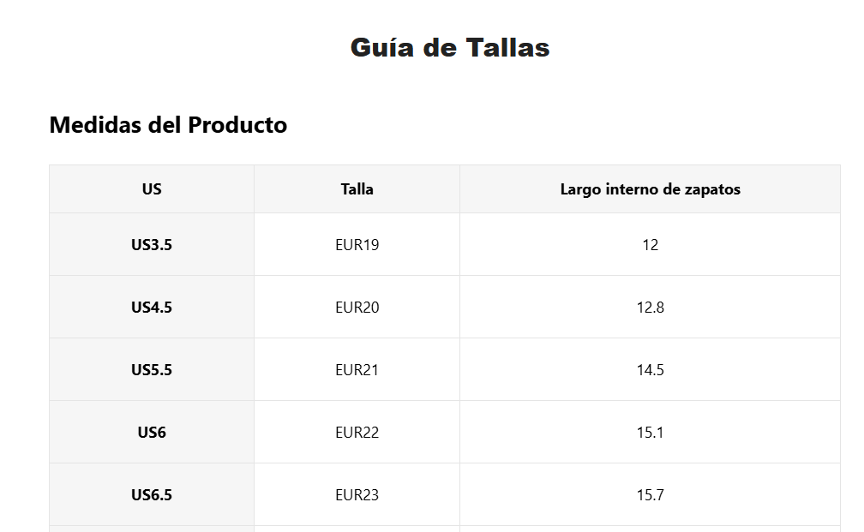Click the Largo interno de zapatos header

click(651, 188)
